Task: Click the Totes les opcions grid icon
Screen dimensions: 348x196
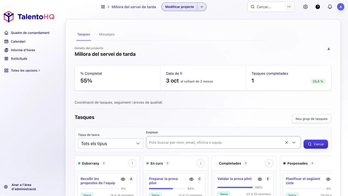Action: point(6,71)
